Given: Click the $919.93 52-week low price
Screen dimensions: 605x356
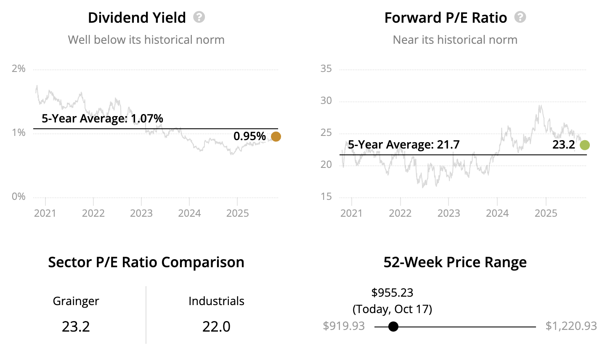Looking at the screenshot, I should pyautogui.click(x=344, y=326).
